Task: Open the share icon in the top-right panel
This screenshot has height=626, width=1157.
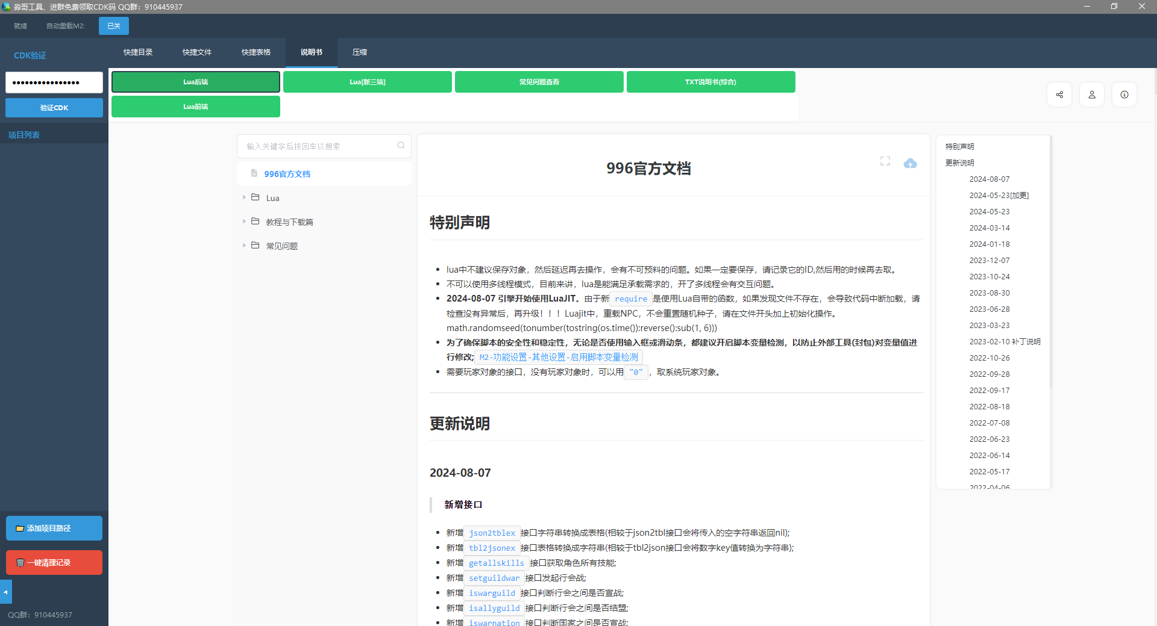Action: click(x=1059, y=95)
